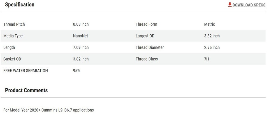Click the Product Comments heading
Viewport: 269px width, 116px height.
pos(26,90)
